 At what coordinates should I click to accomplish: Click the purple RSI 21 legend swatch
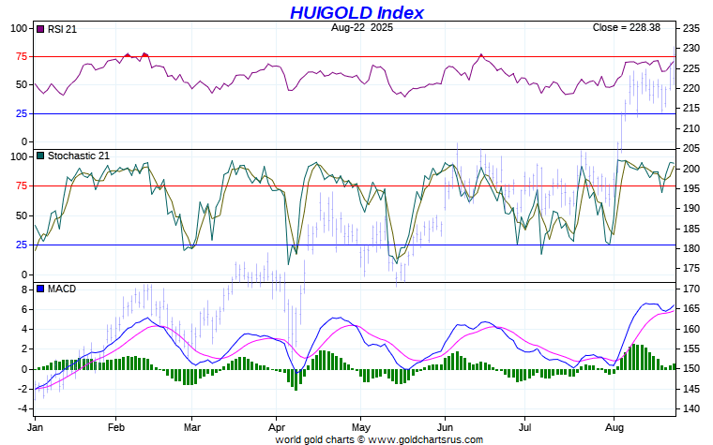pos(39,29)
